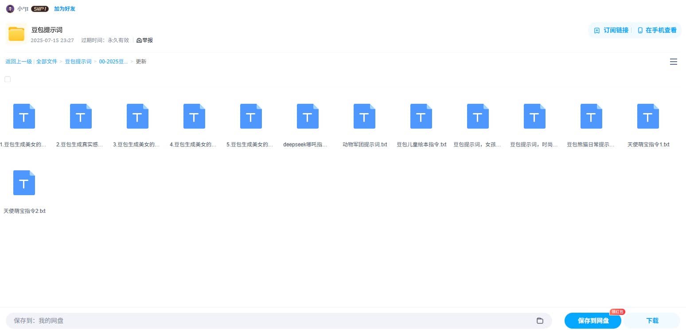Click 在手机查看 button
This screenshot has width=686, height=330.
tap(657, 30)
